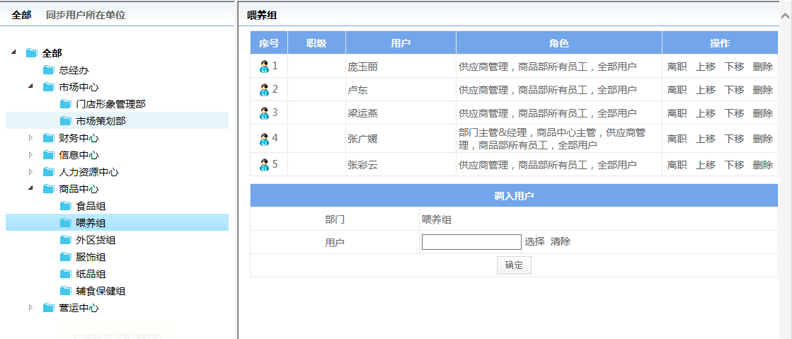This screenshot has height=339, width=792.
Task: Click the folder icon beside 财务中心
Action: pos(49,138)
